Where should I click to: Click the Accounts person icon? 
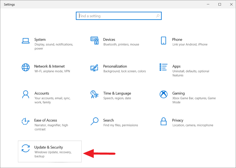tap(26, 94)
